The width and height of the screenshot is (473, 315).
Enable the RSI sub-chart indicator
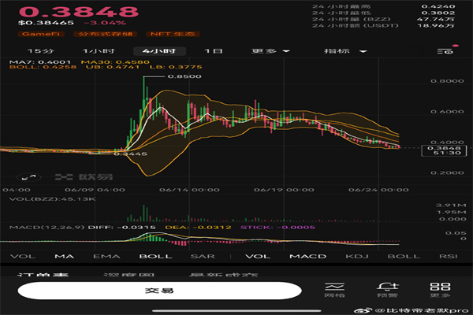(449, 256)
